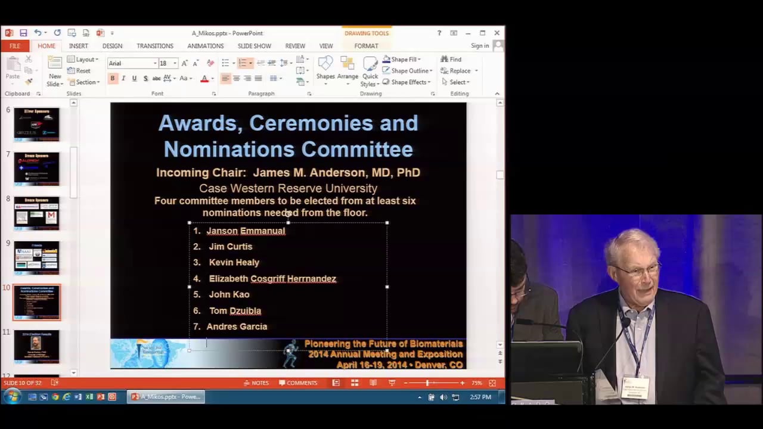This screenshot has height=429, width=763.
Task: Open the Drawing Tools FORMAT tab
Action: pyautogui.click(x=366, y=46)
